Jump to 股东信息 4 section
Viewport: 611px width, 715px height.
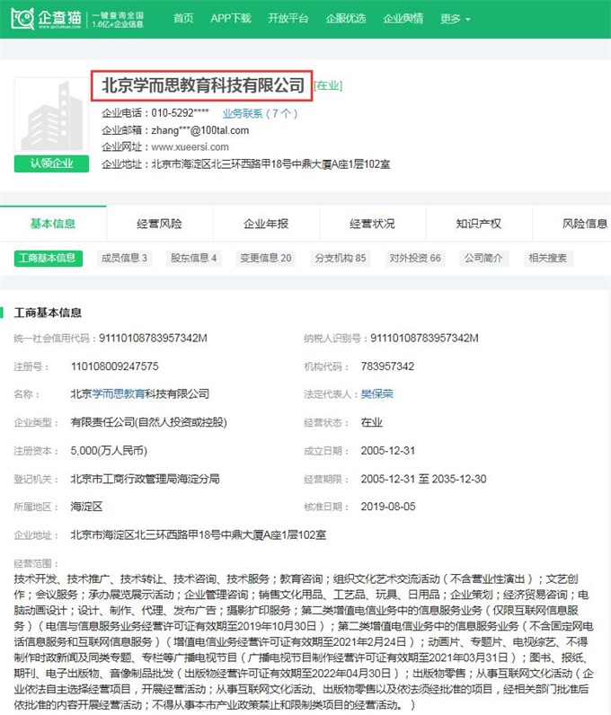pos(194,259)
